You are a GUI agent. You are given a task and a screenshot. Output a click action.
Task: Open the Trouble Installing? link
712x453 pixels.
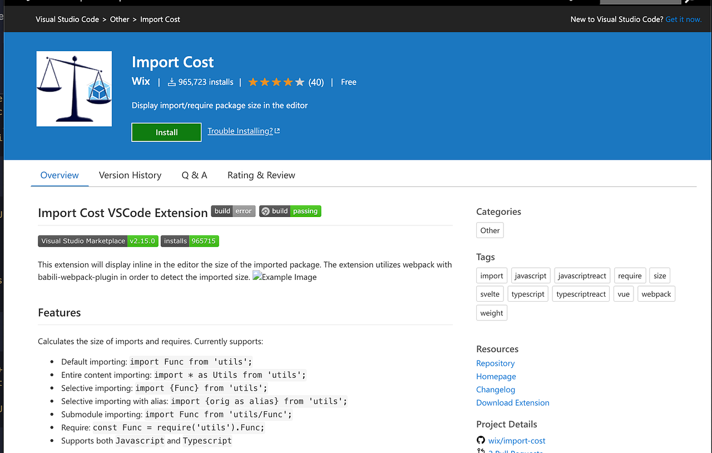tap(240, 131)
